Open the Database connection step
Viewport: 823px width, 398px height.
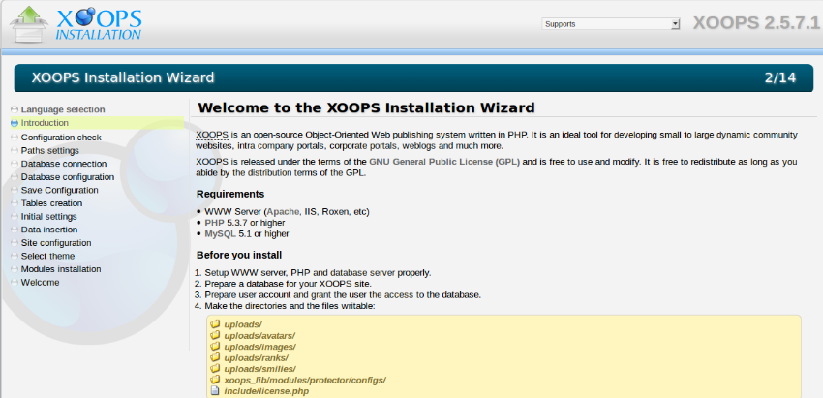tap(64, 164)
